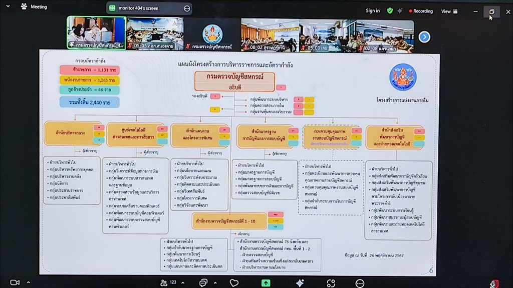
Task: Open Reactions with the heart icon
Action: (234, 283)
